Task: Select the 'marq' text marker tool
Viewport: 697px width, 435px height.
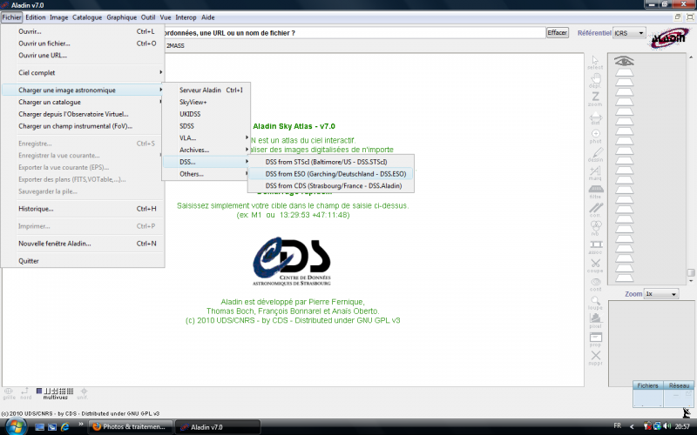Action: pos(595,173)
